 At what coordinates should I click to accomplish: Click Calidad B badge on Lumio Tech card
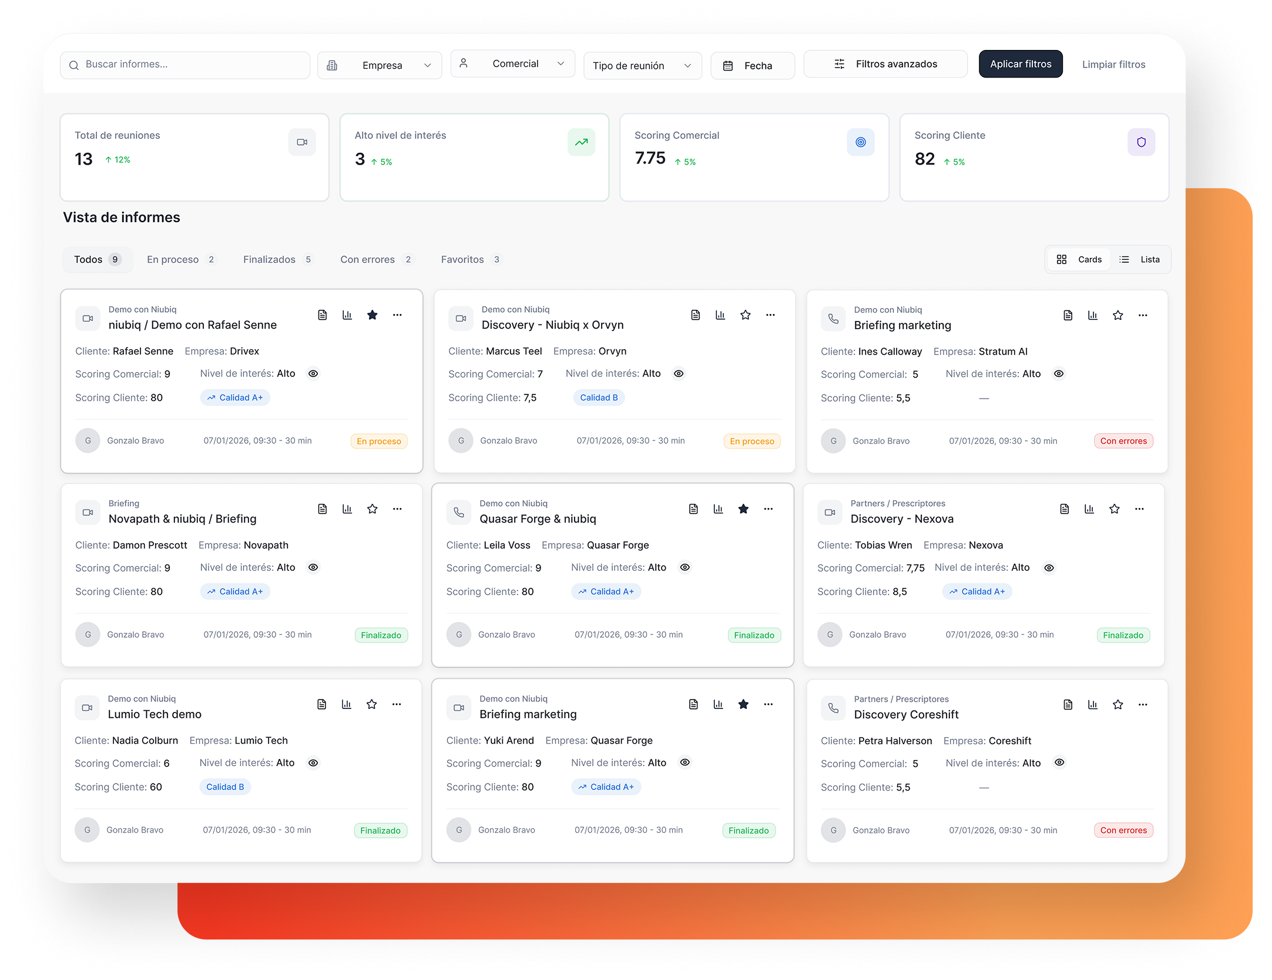[225, 787]
